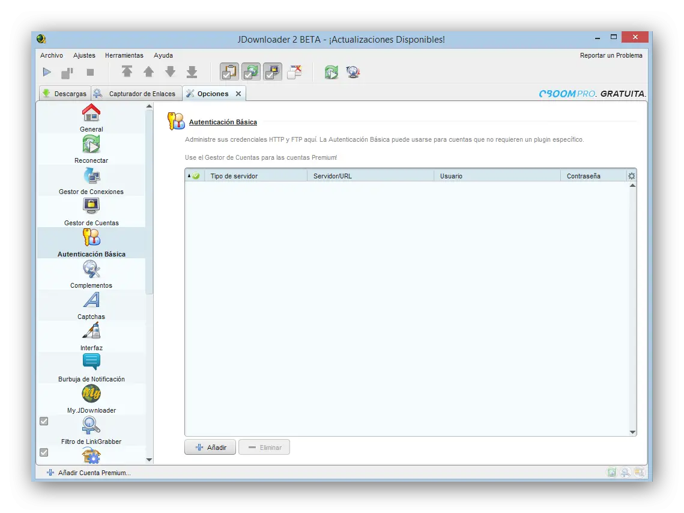The height and width of the screenshot is (513, 684).
Task: Click the JDownloader app icon in title bar
Action: 41,39
